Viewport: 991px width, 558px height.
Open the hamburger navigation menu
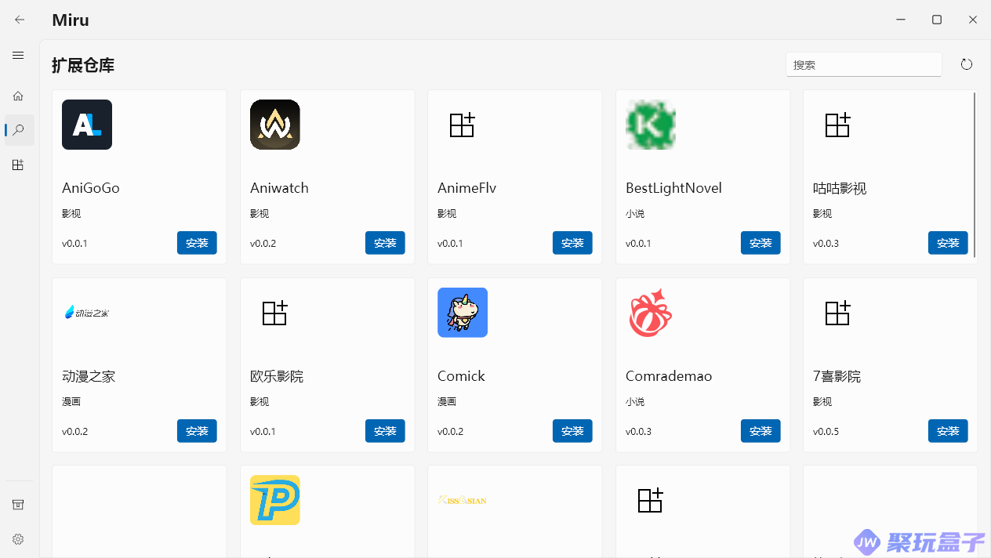coord(18,56)
